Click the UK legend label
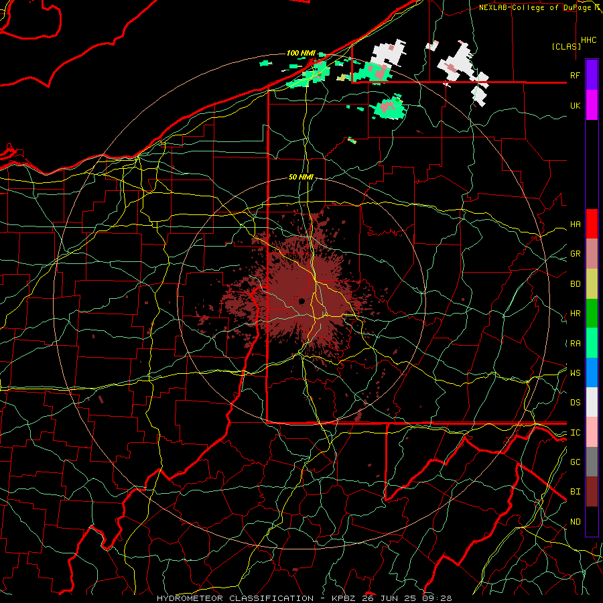This screenshot has height=603, width=603. pyautogui.click(x=575, y=105)
